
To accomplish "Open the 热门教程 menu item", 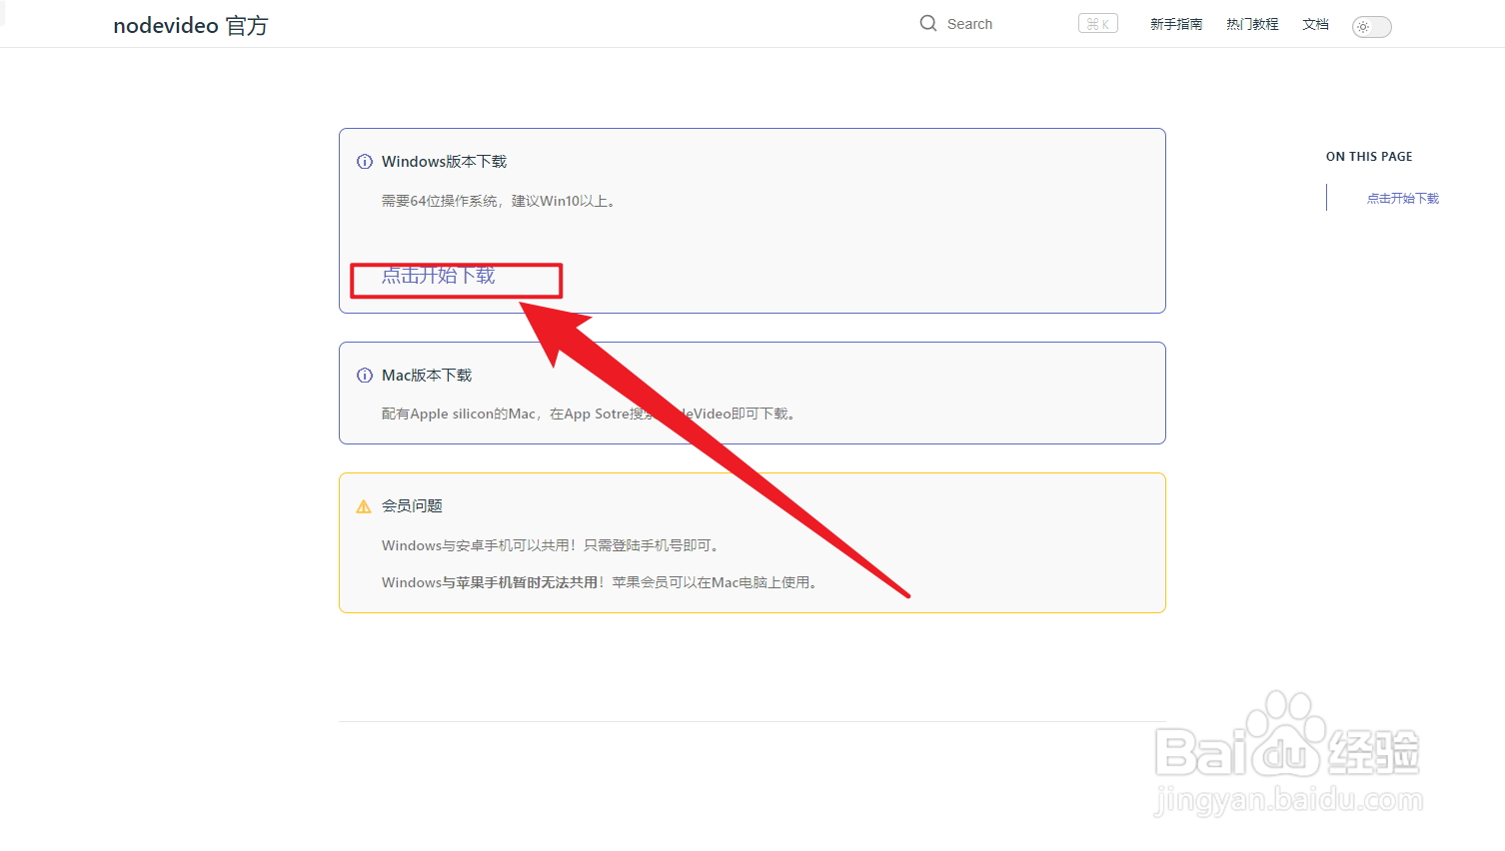I will click(x=1252, y=24).
